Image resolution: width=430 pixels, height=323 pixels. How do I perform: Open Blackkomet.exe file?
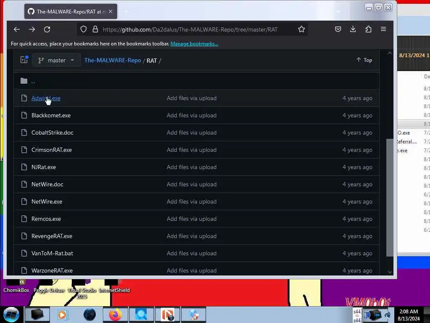51,115
